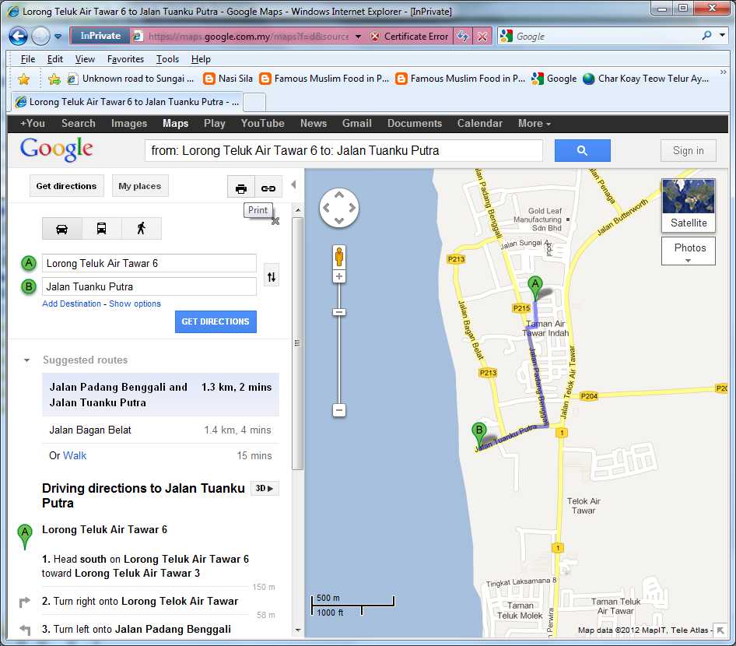Toggle 3D view for the directions
The image size is (736, 646).
tap(264, 488)
